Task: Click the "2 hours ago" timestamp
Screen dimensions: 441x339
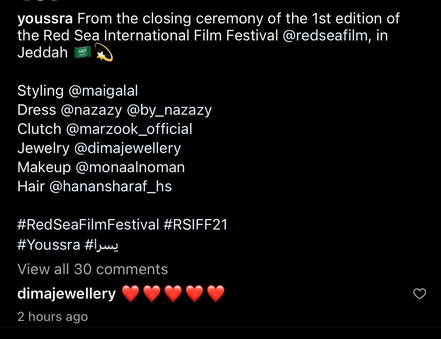Action: 53,316
